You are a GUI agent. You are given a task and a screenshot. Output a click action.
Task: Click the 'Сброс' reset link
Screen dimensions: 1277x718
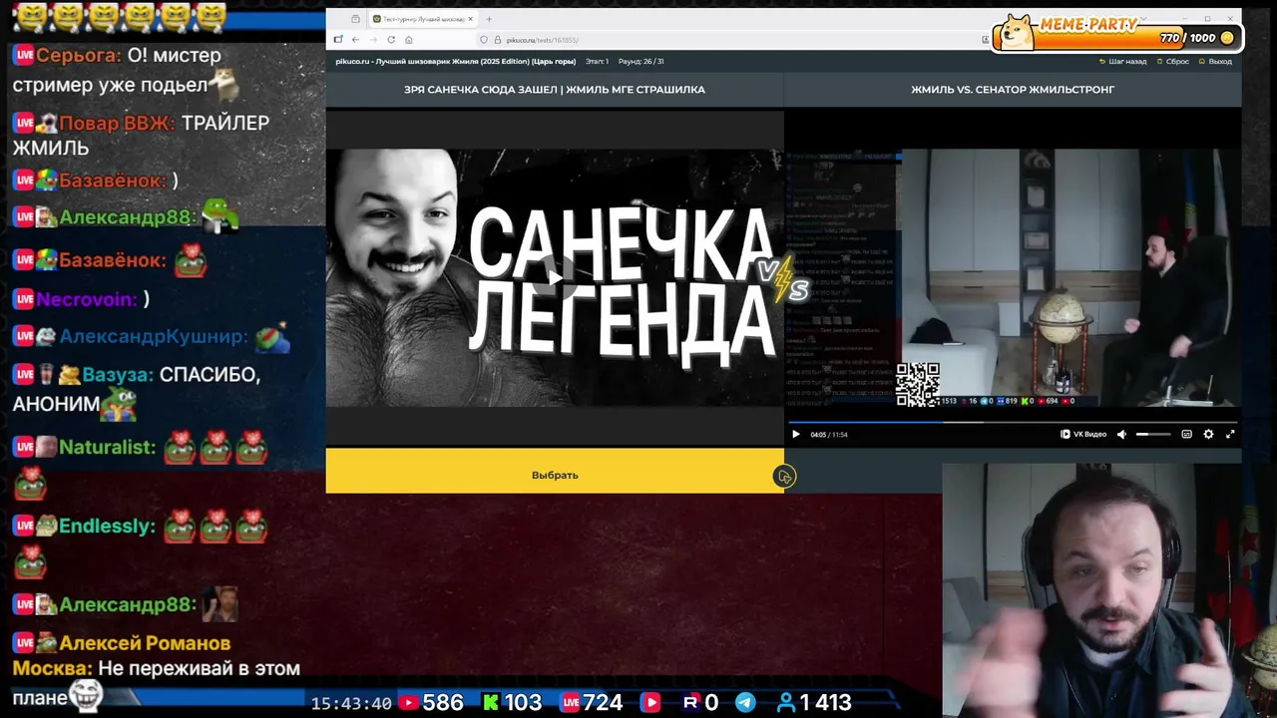(1173, 61)
